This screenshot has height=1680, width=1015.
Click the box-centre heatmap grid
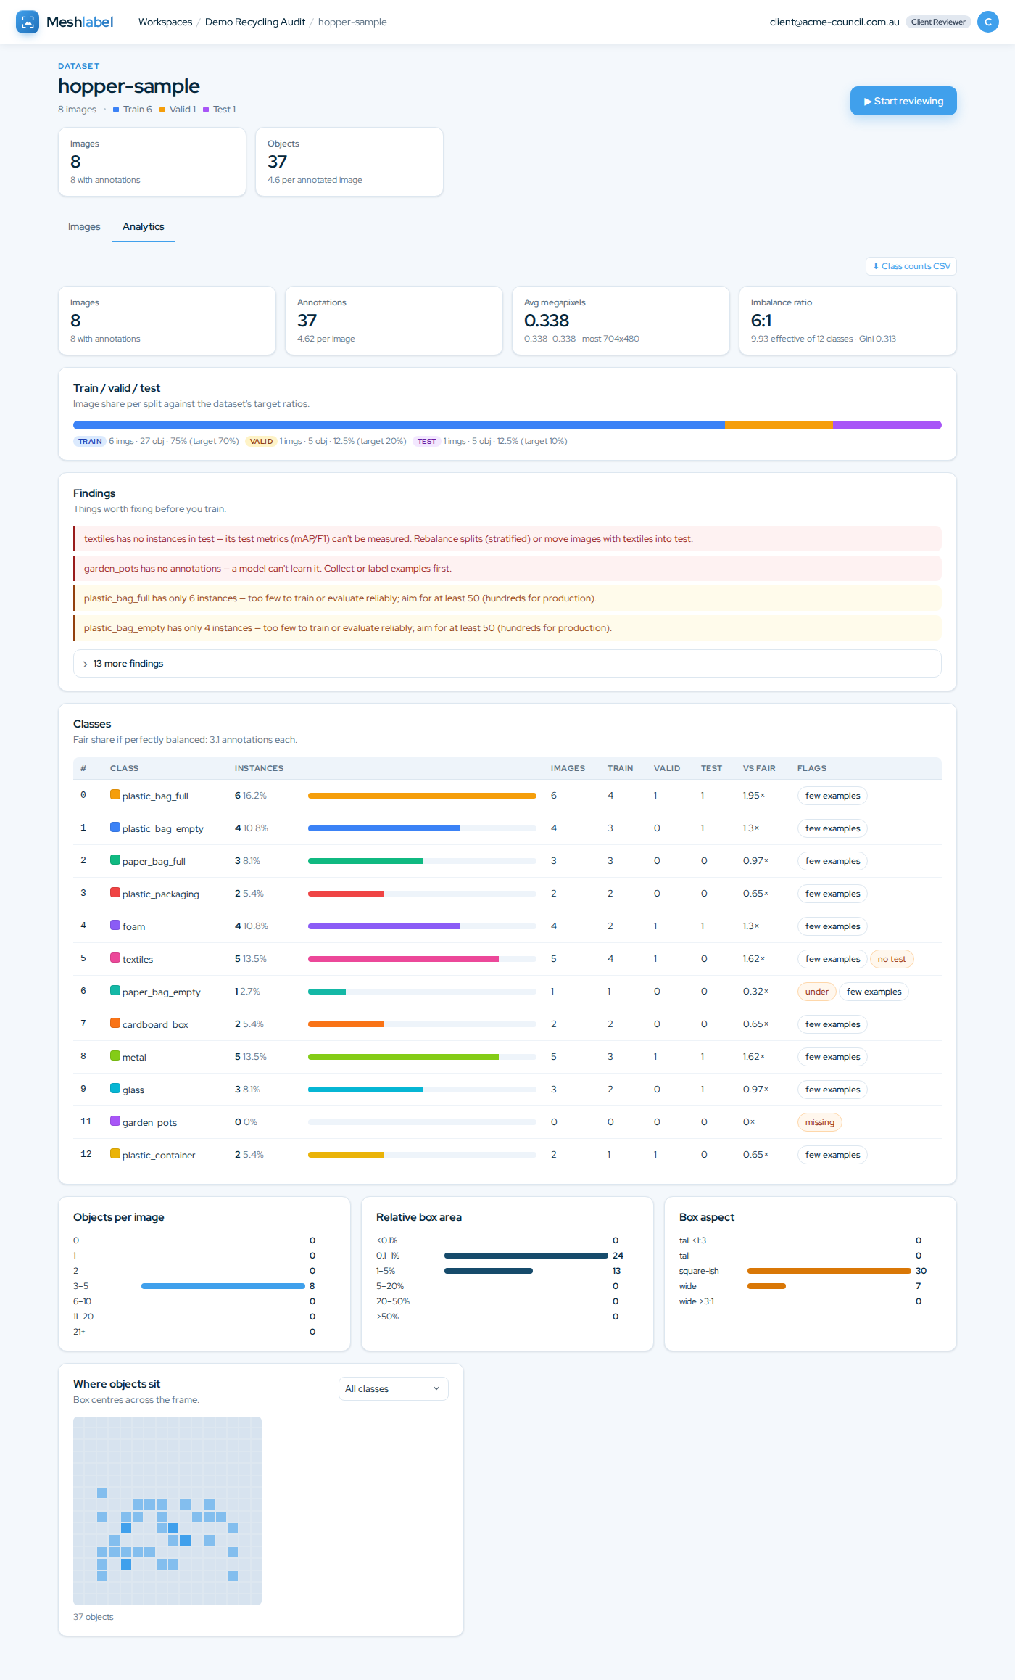click(167, 1511)
